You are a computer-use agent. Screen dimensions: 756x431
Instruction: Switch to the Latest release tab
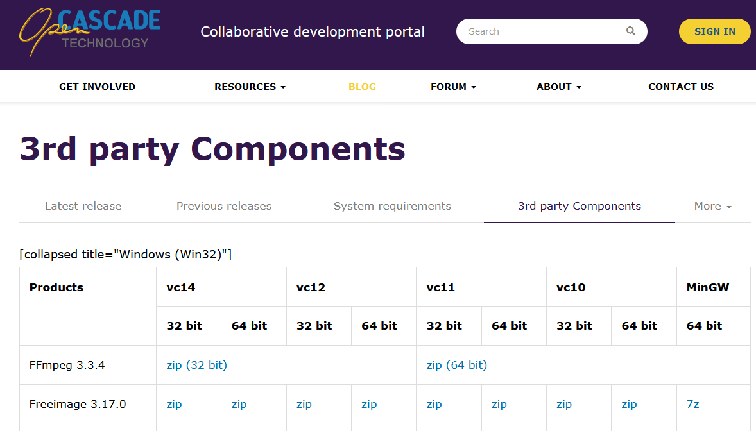point(83,206)
